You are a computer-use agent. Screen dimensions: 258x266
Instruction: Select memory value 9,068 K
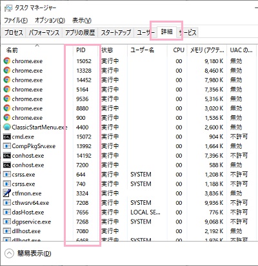(214, 222)
